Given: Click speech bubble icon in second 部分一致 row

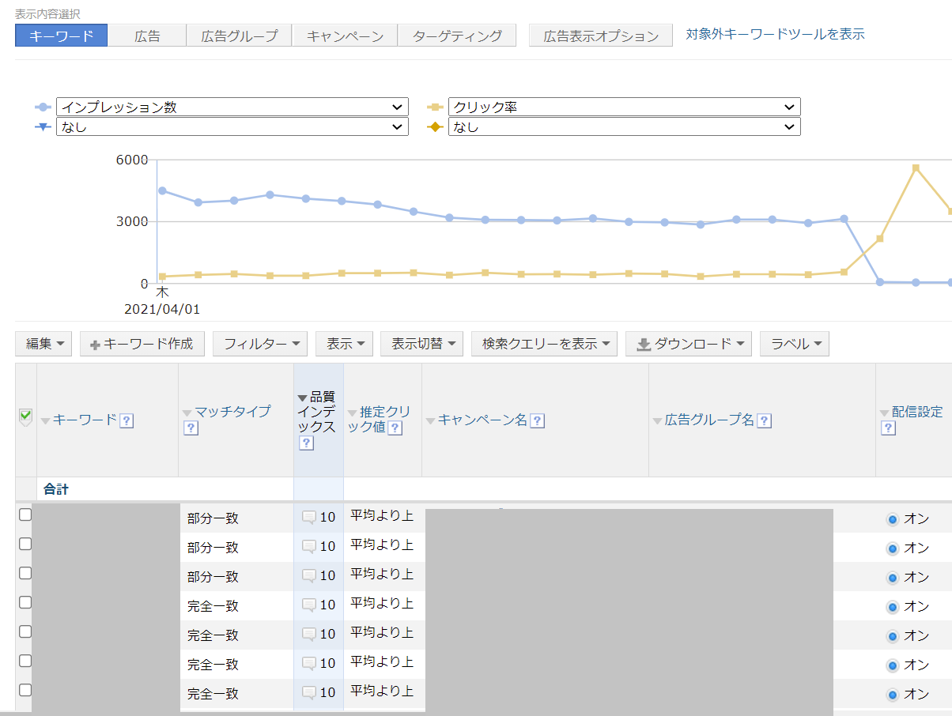Looking at the screenshot, I should point(309,547).
